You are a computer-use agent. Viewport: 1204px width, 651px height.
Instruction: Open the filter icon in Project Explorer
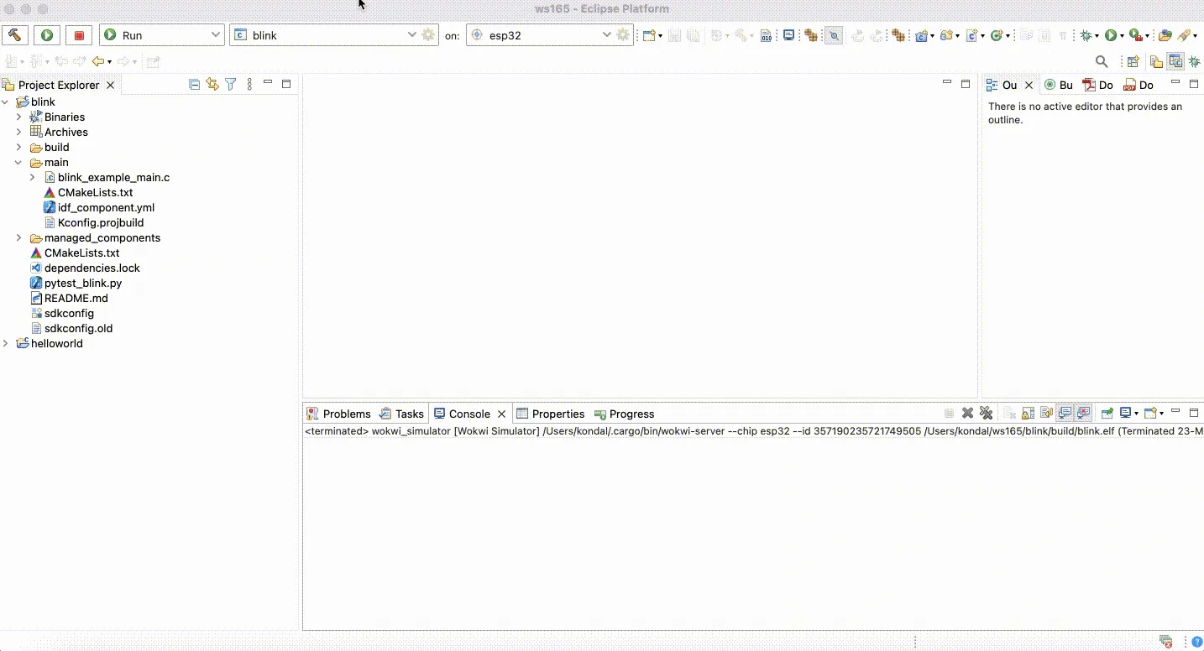pos(230,85)
